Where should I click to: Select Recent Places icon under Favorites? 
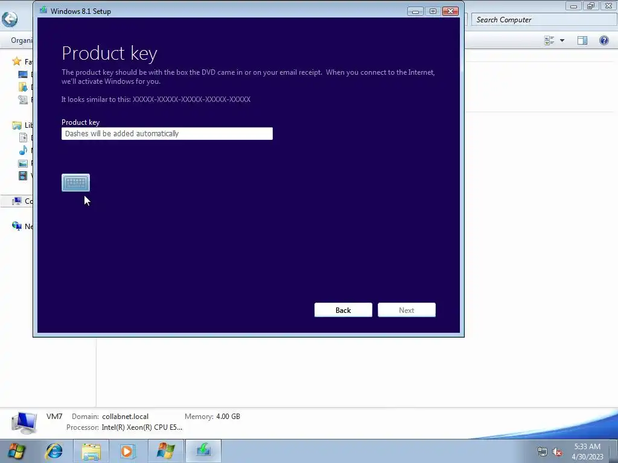[23, 99]
